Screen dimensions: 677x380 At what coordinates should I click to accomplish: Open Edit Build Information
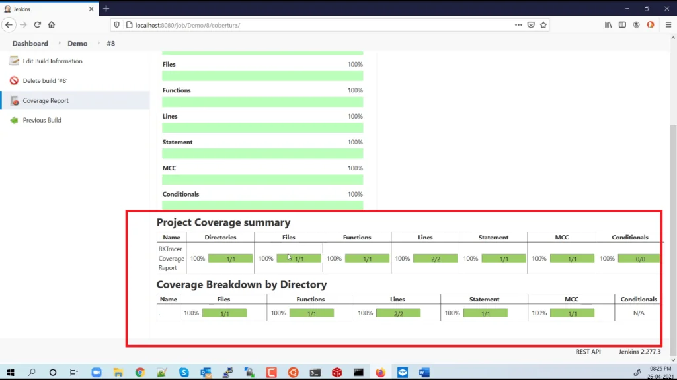(x=52, y=61)
